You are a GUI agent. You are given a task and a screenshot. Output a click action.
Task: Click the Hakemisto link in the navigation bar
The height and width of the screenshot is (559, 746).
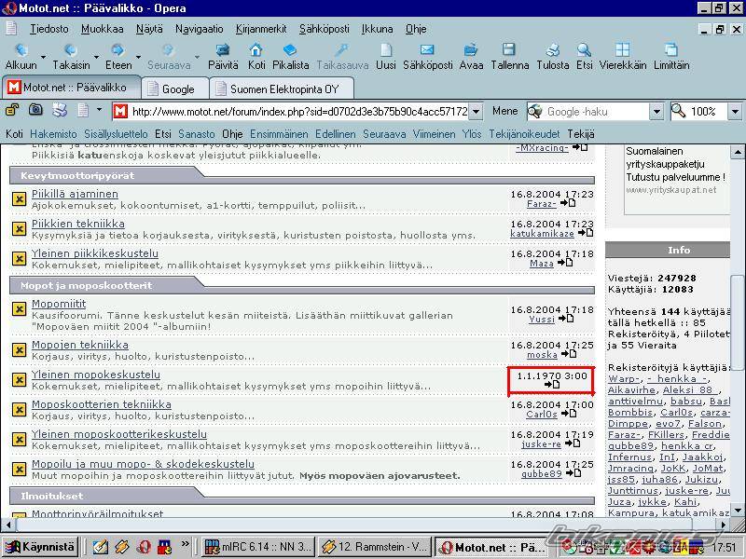53,134
